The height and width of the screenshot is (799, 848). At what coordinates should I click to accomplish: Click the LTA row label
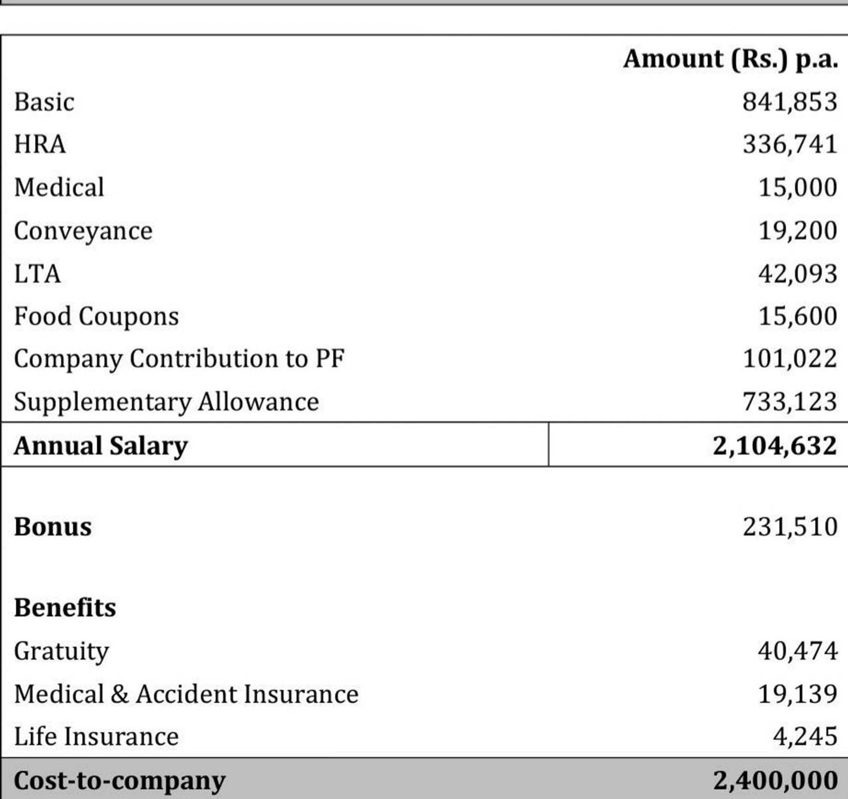click(x=38, y=274)
